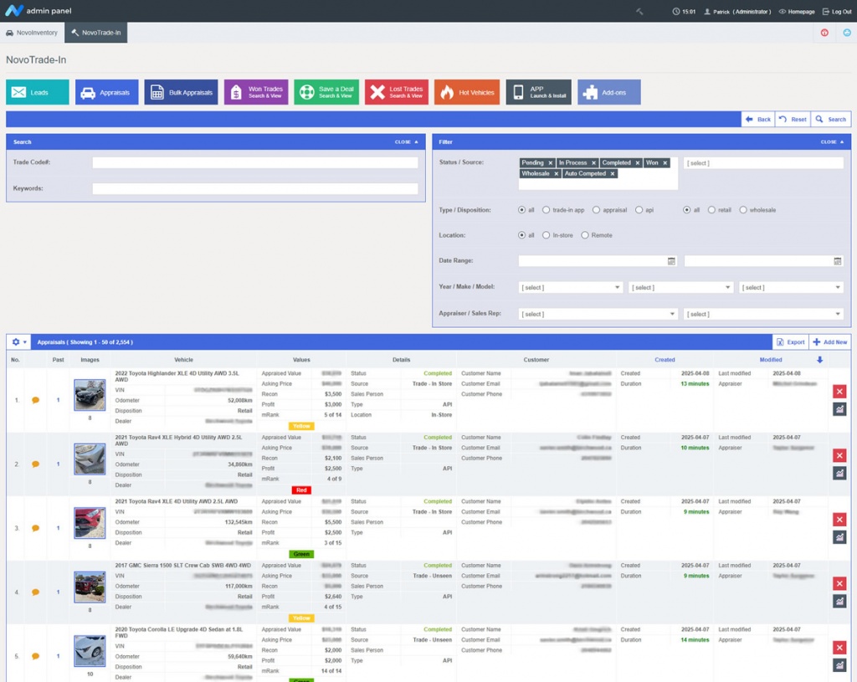Select the all location radio button
Image resolution: width=857 pixels, height=682 pixels.
tap(522, 235)
